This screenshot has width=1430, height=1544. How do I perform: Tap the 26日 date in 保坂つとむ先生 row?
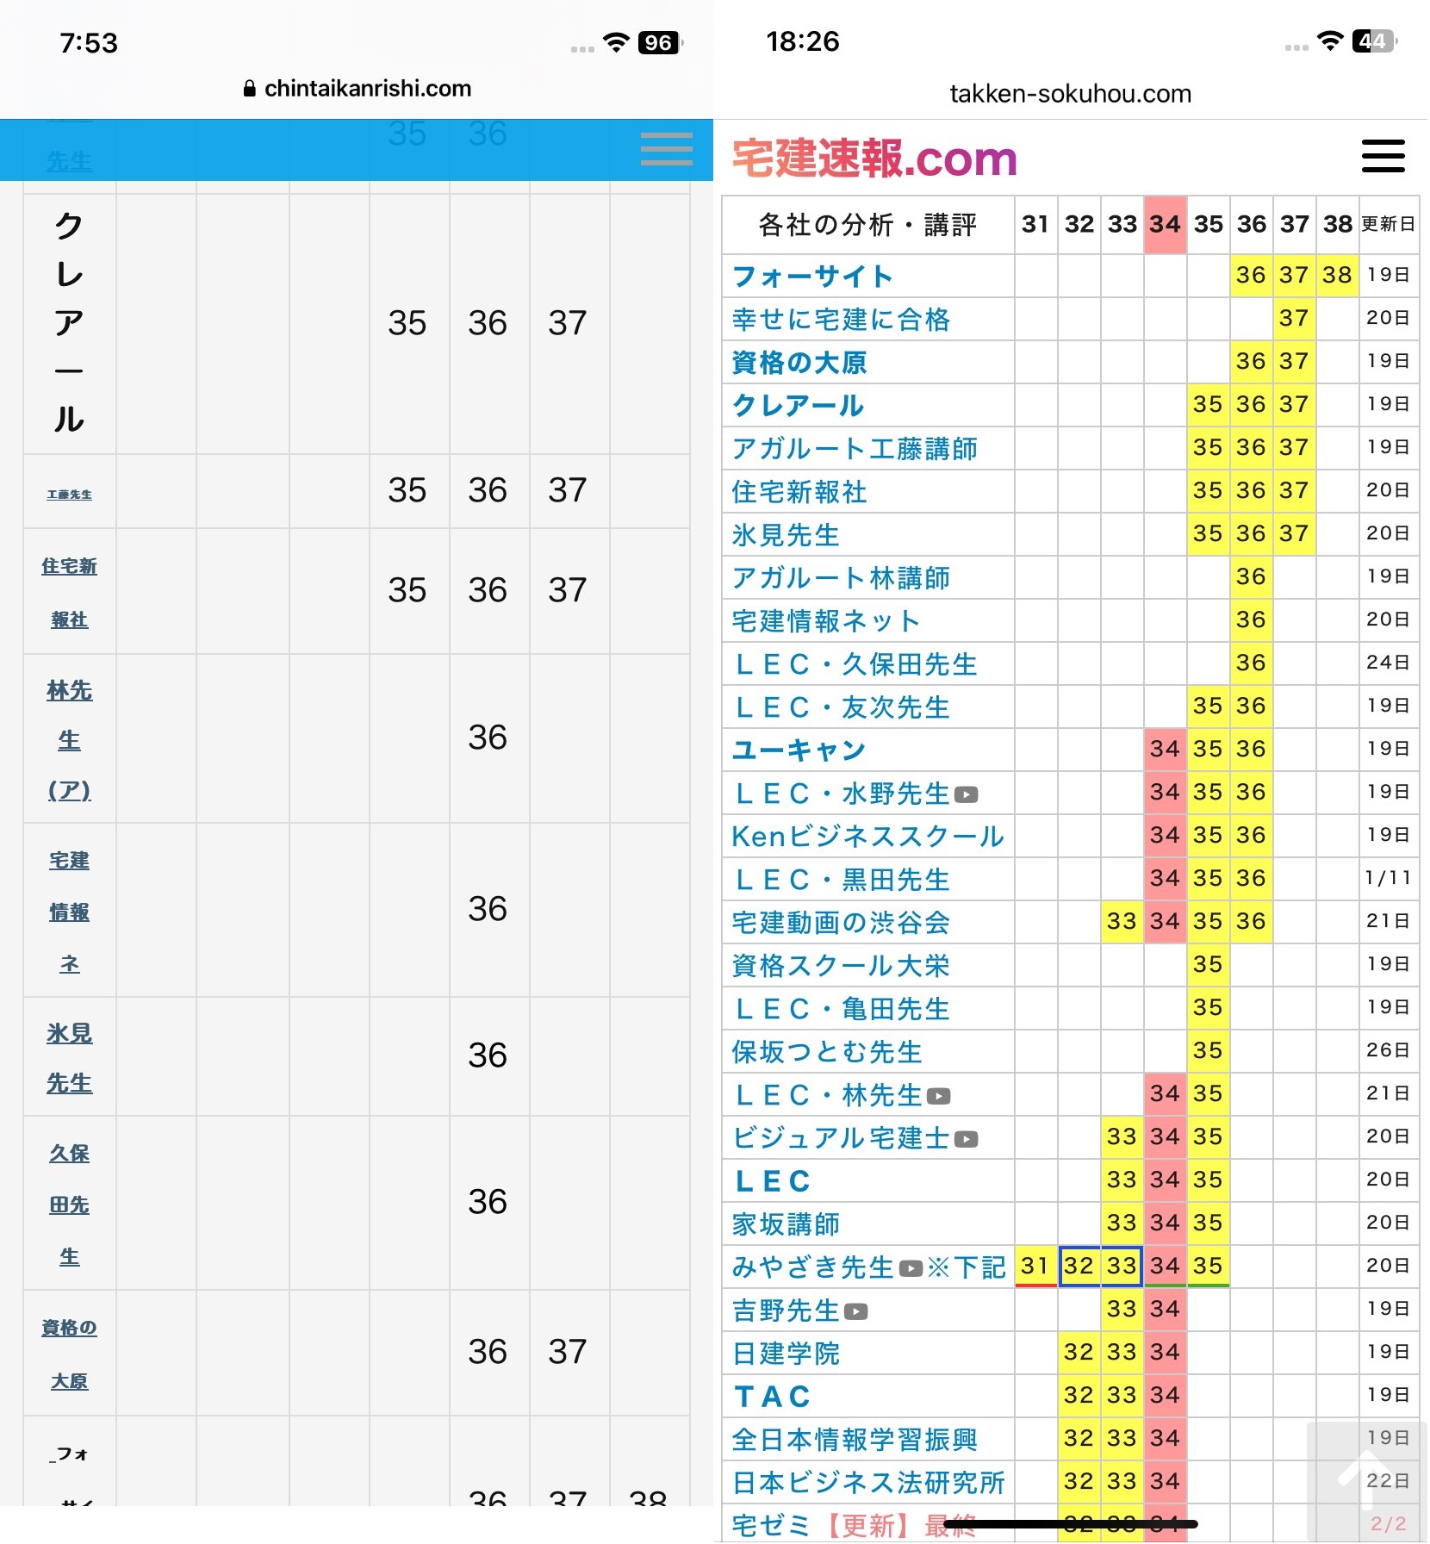1389,1051
